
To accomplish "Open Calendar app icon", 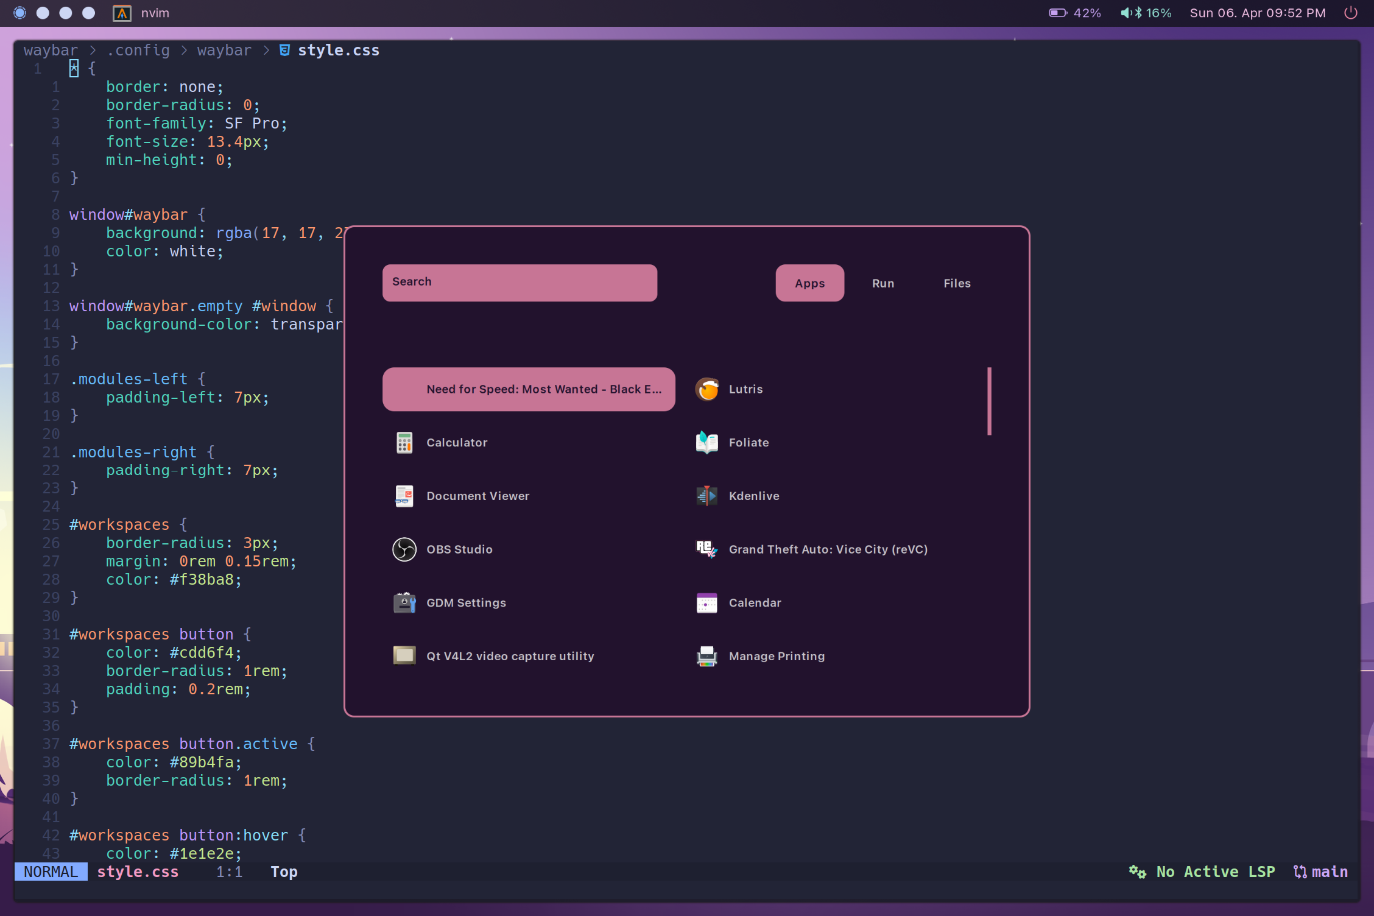I will coord(706,603).
